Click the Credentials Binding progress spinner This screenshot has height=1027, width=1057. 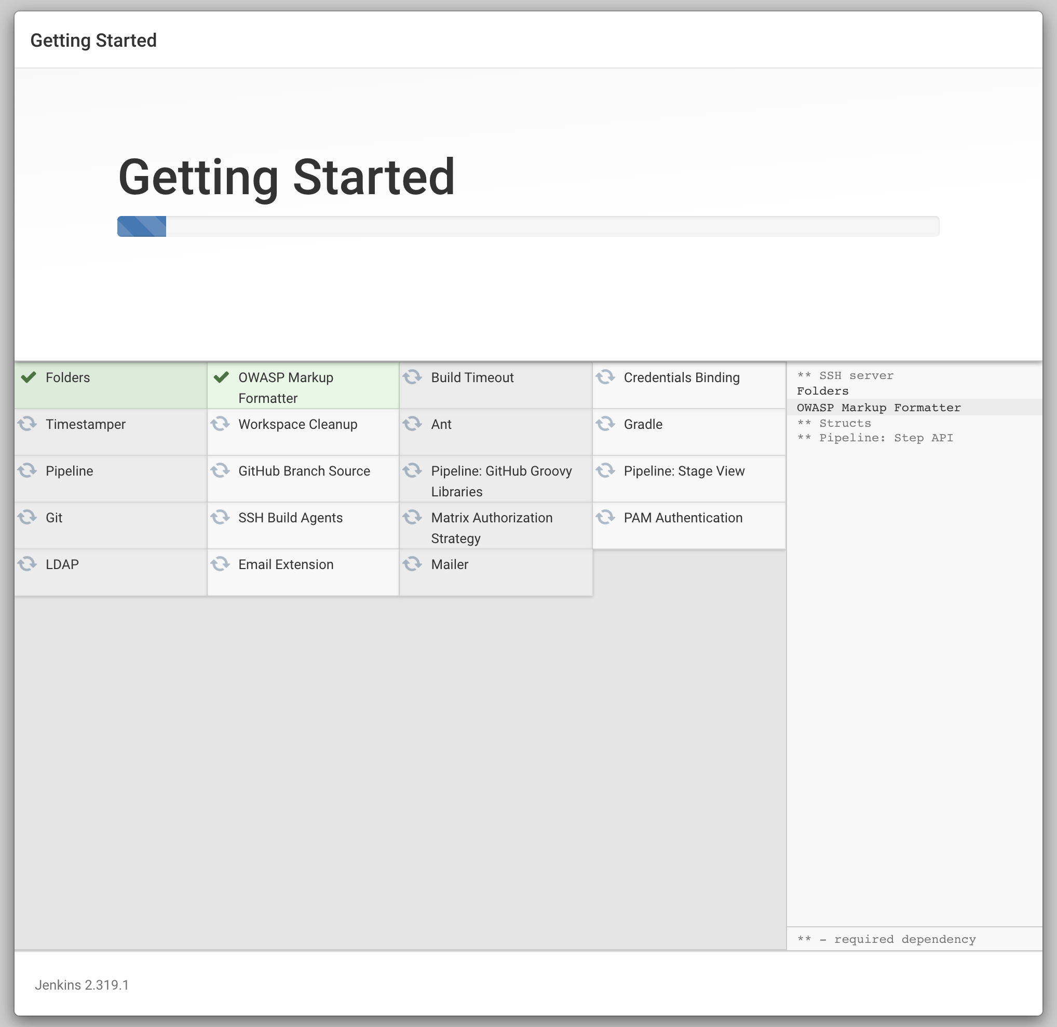click(x=606, y=378)
